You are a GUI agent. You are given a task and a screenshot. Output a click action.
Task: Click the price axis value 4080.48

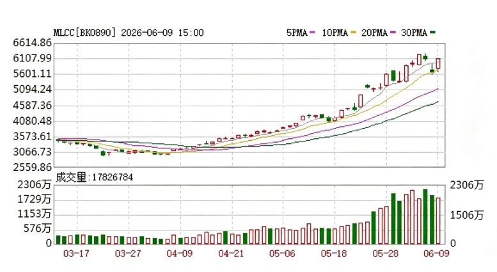click(32, 121)
